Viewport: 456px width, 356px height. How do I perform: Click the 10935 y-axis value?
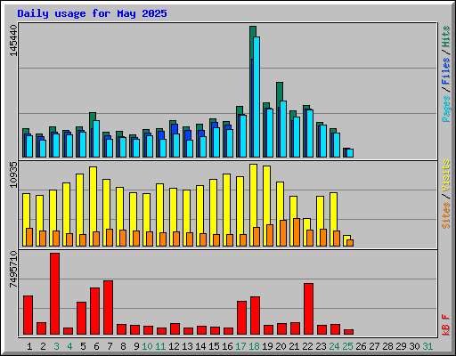click(x=13, y=174)
